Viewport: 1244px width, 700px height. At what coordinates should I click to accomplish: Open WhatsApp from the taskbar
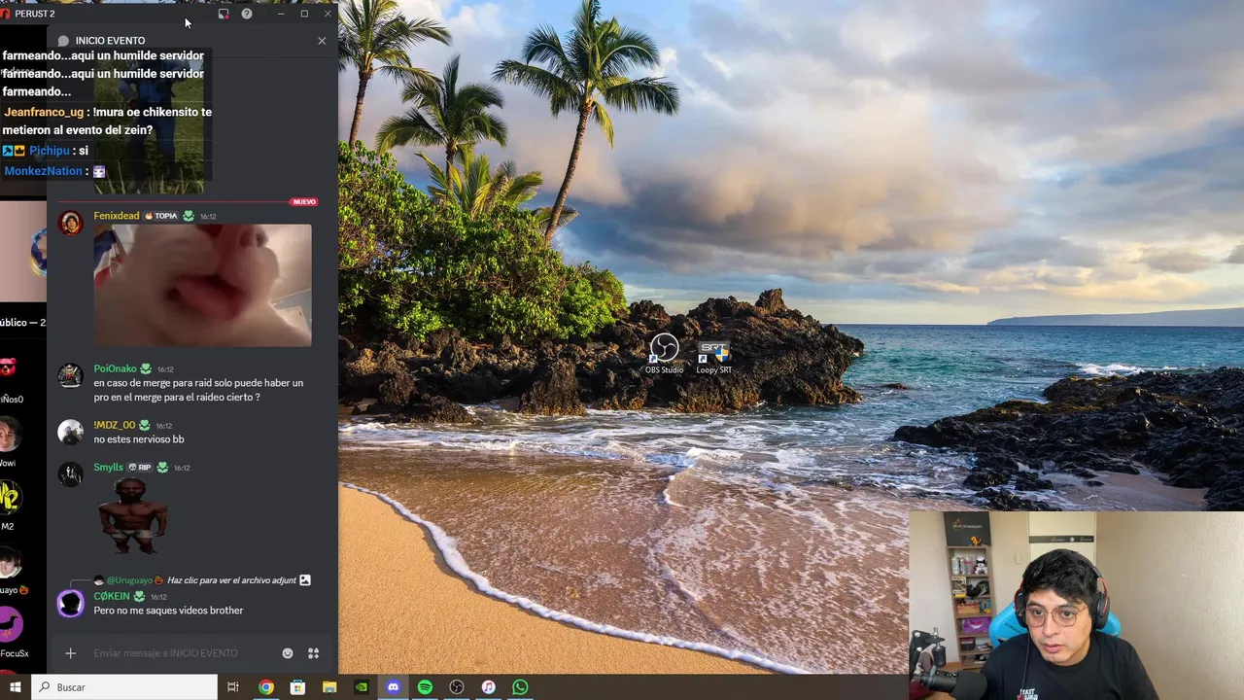coord(520,687)
